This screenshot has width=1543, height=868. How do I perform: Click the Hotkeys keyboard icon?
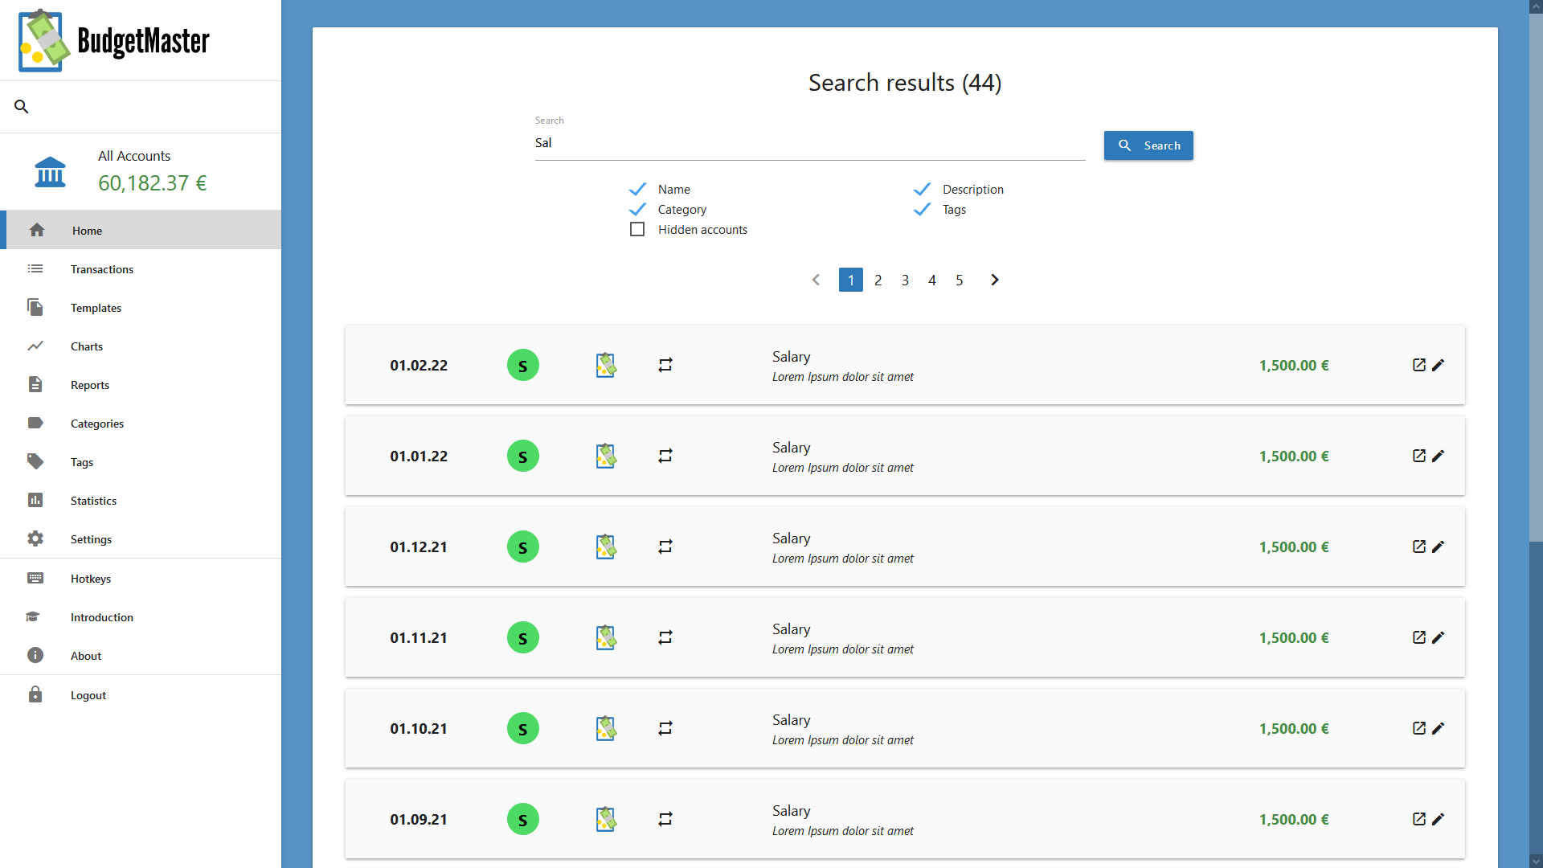tap(35, 578)
